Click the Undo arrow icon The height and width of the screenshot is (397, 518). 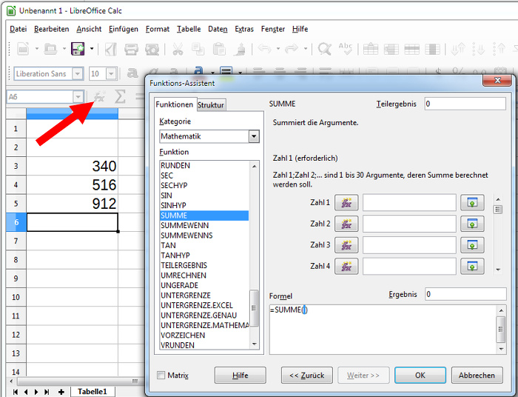tap(265, 49)
